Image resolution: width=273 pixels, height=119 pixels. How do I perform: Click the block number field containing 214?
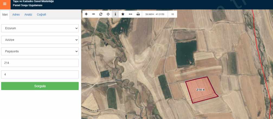40,63
